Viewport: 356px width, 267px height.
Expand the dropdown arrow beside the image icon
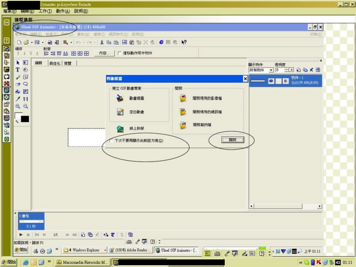coord(71,42)
